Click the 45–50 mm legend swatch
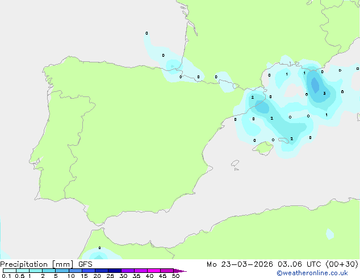This screenshot has height=278, width=360. tap(167, 271)
